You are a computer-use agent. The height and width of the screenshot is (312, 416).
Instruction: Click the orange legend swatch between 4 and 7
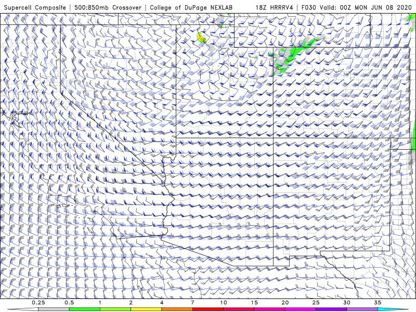coord(177,309)
